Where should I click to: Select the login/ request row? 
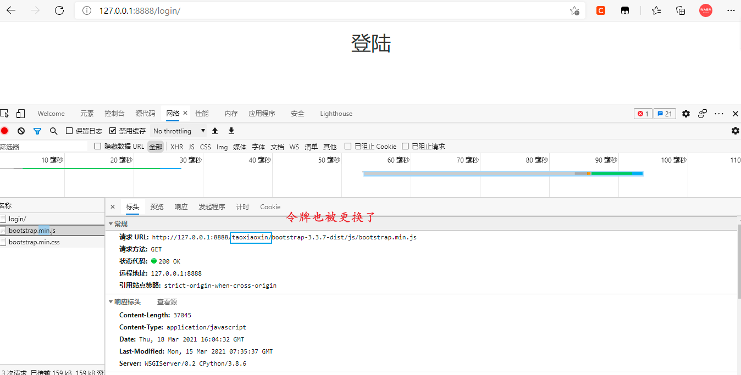click(52, 219)
